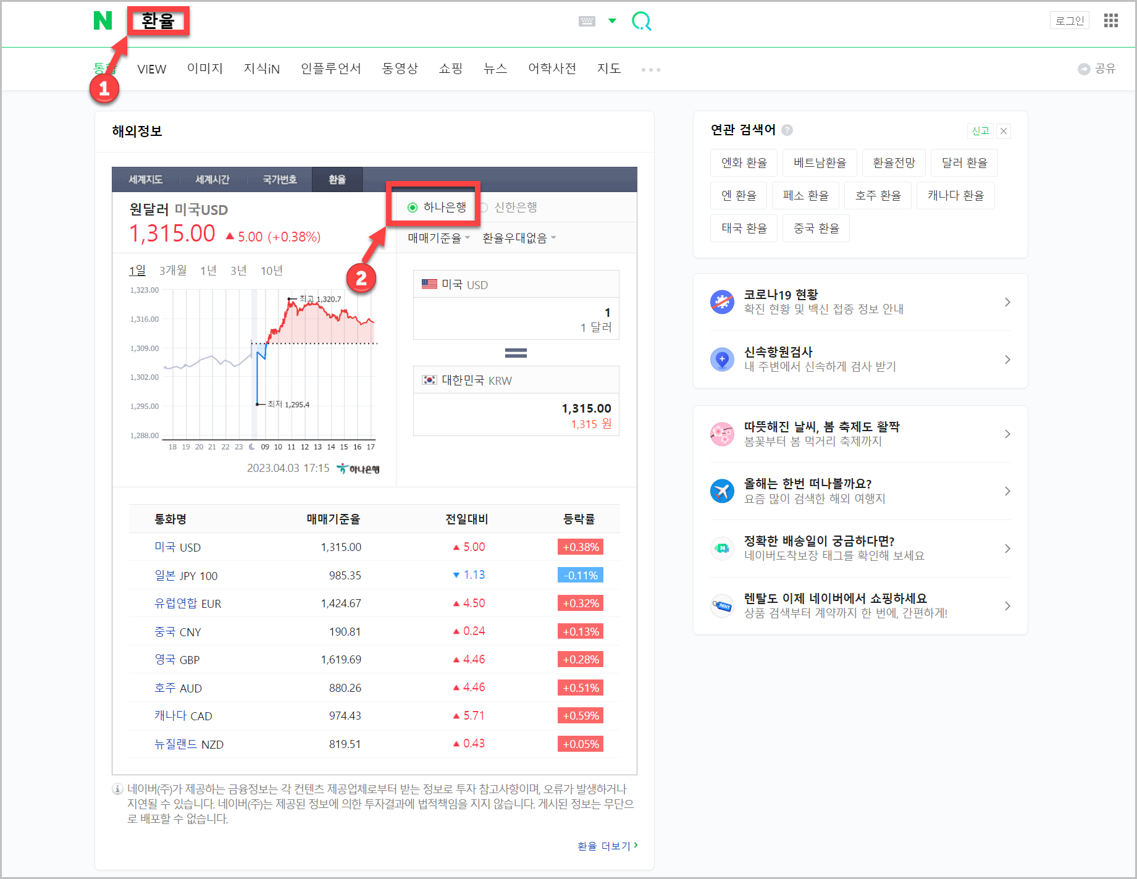Open the 영국 GBP currency link
1137x879 pixels.
coord(177,660)
